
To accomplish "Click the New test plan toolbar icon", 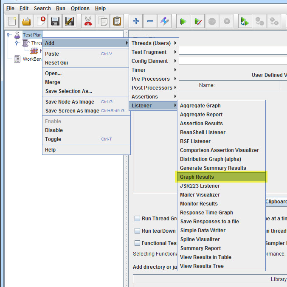I will pos(12,21).
